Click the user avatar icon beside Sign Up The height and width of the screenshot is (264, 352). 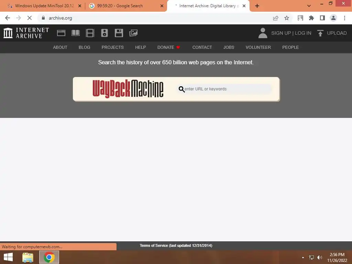[x=263, y=33]
